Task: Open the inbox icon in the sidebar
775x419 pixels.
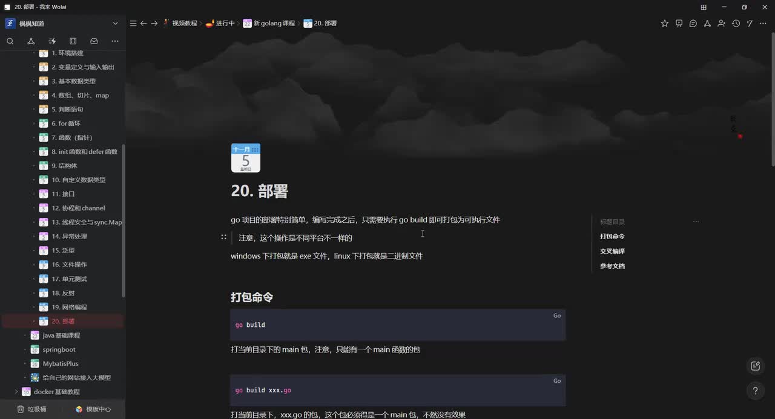Action: [94, 41]
